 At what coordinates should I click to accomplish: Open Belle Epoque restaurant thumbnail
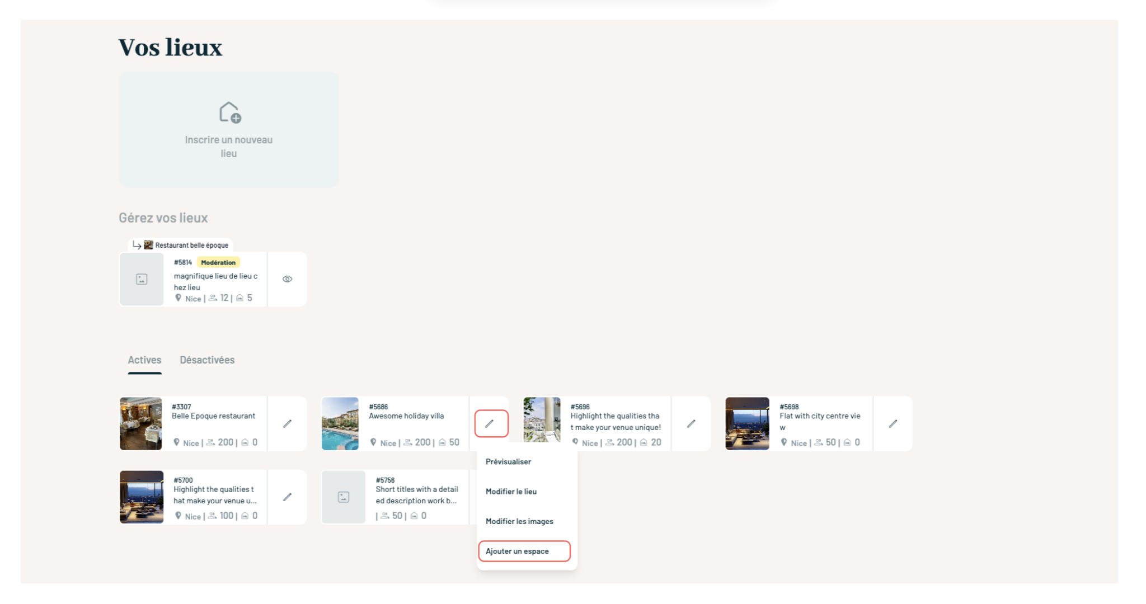point(141,424)
